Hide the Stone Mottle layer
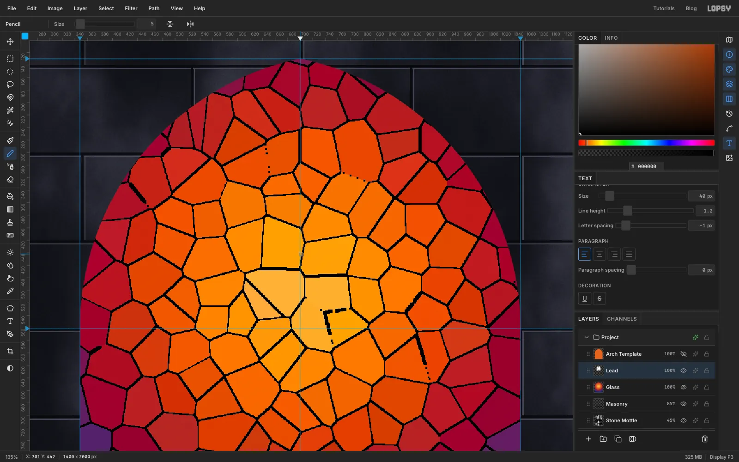 coord(684,420)
